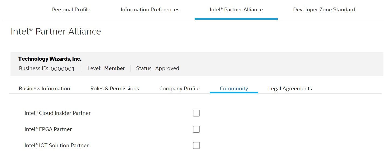
Task: View the Company Profile sub-tab
Action: point(179,88)
